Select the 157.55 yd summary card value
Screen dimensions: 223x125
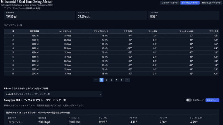[11, 16]
